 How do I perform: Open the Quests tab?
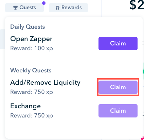24,8
